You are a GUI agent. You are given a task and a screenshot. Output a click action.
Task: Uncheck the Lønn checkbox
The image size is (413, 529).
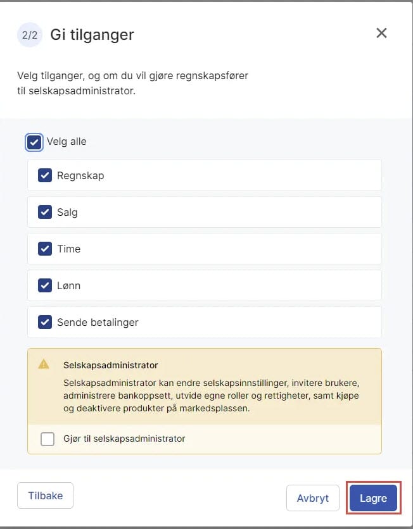tap(44, 285)
